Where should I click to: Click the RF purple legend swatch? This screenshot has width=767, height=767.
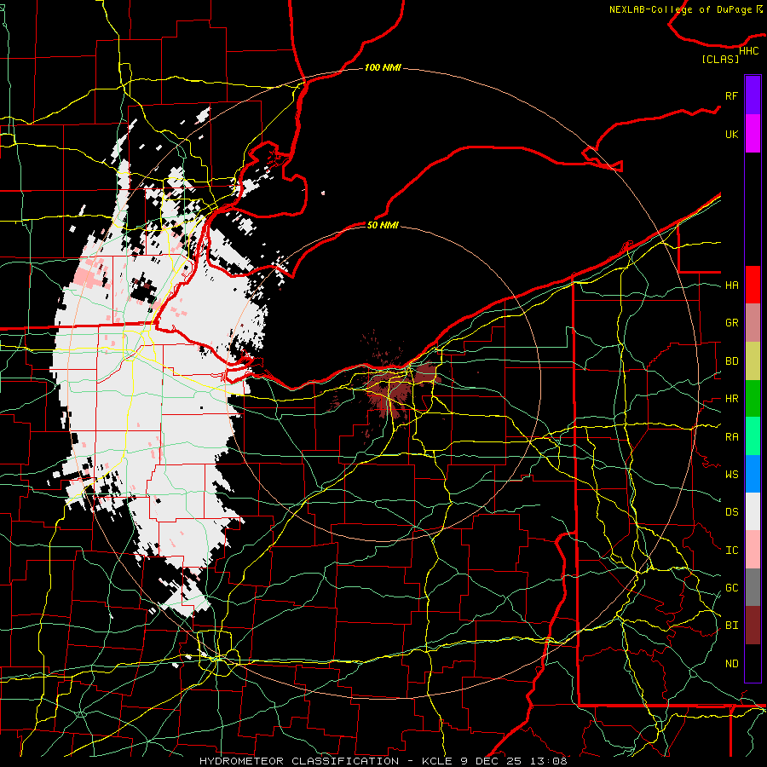point(753,95)
